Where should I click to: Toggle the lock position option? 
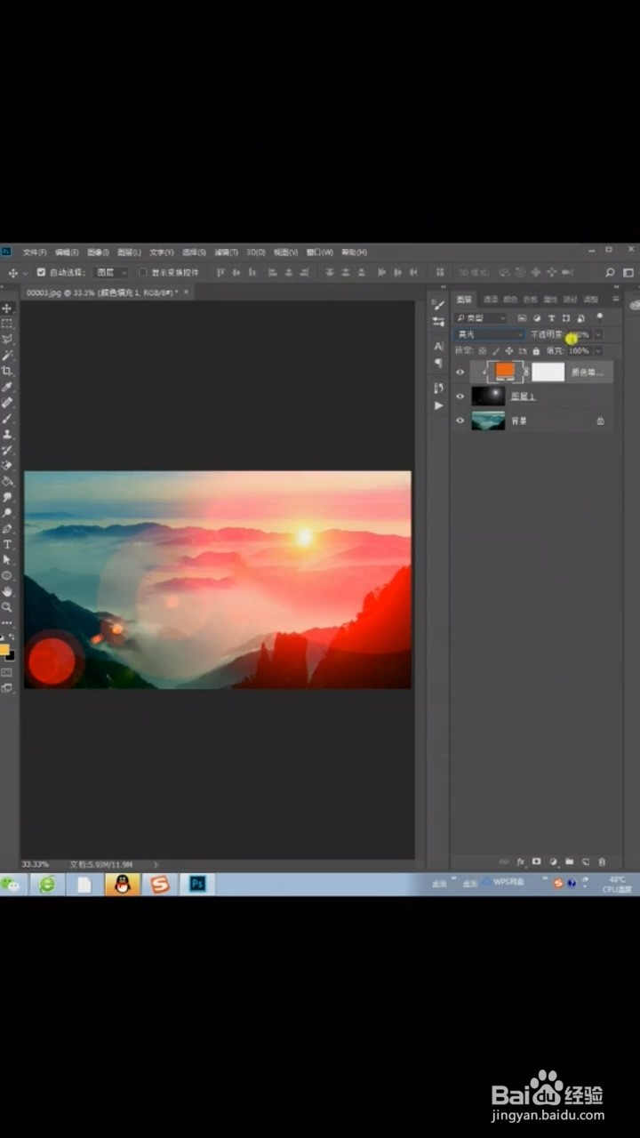click(509, 351)
